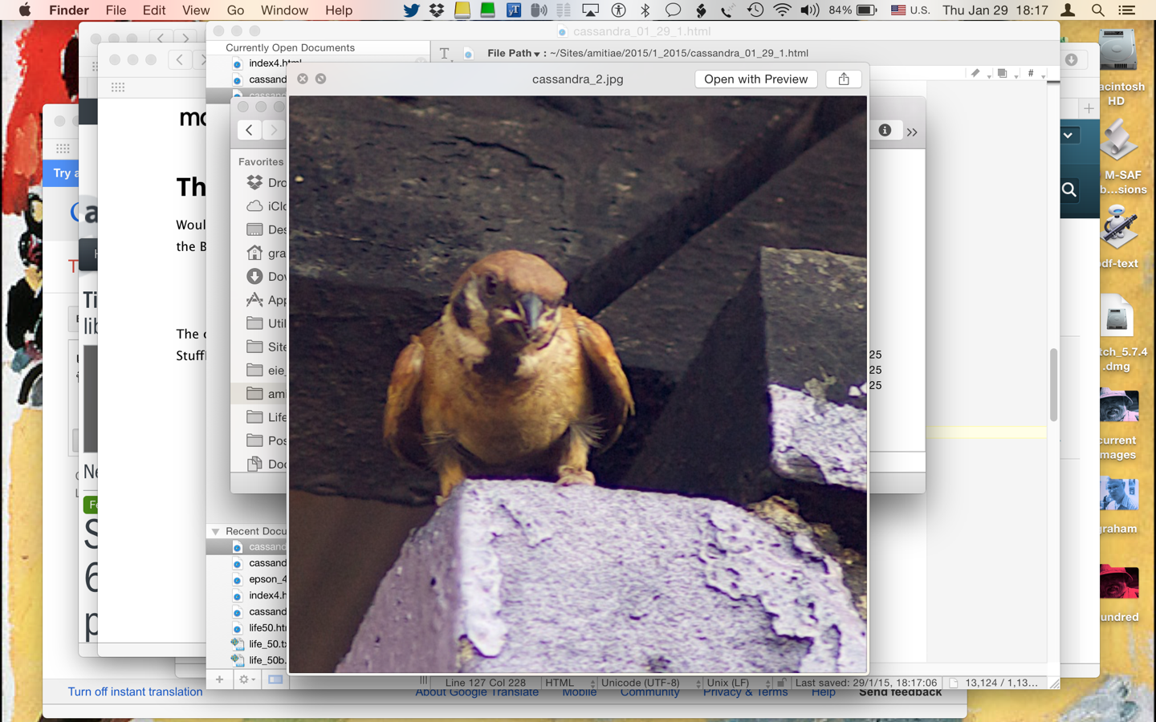Open the File Path dropdown in BBEdit

[513, 53]
